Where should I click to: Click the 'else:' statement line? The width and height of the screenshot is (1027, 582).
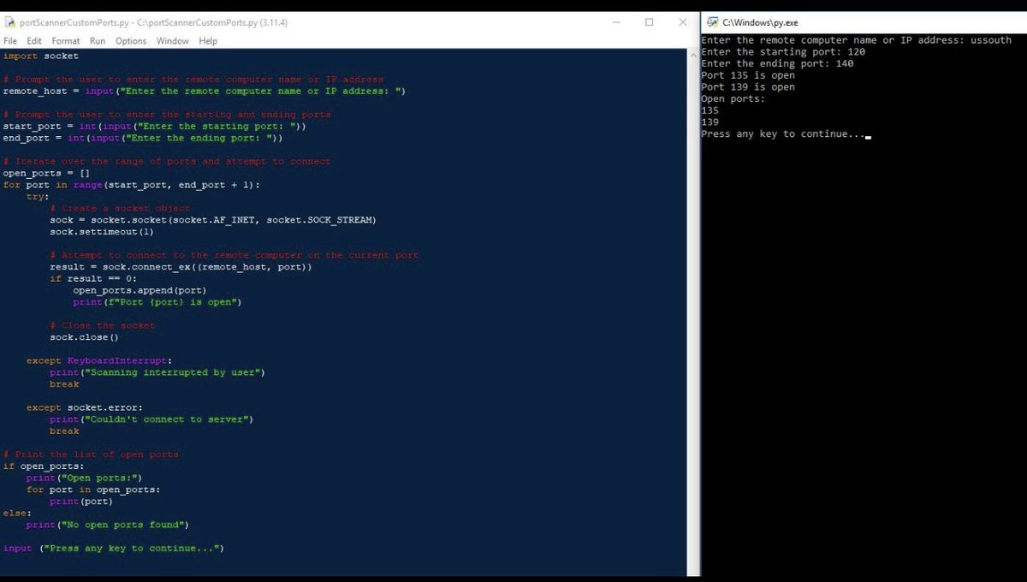tap(17, 514)
